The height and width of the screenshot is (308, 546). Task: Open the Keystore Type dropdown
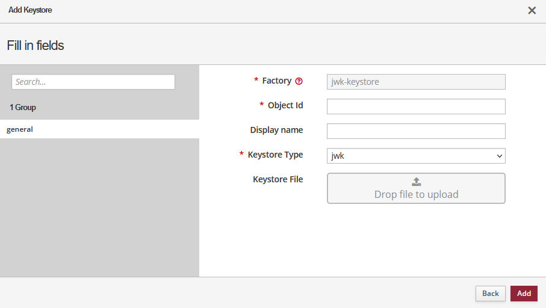[415, 156]
